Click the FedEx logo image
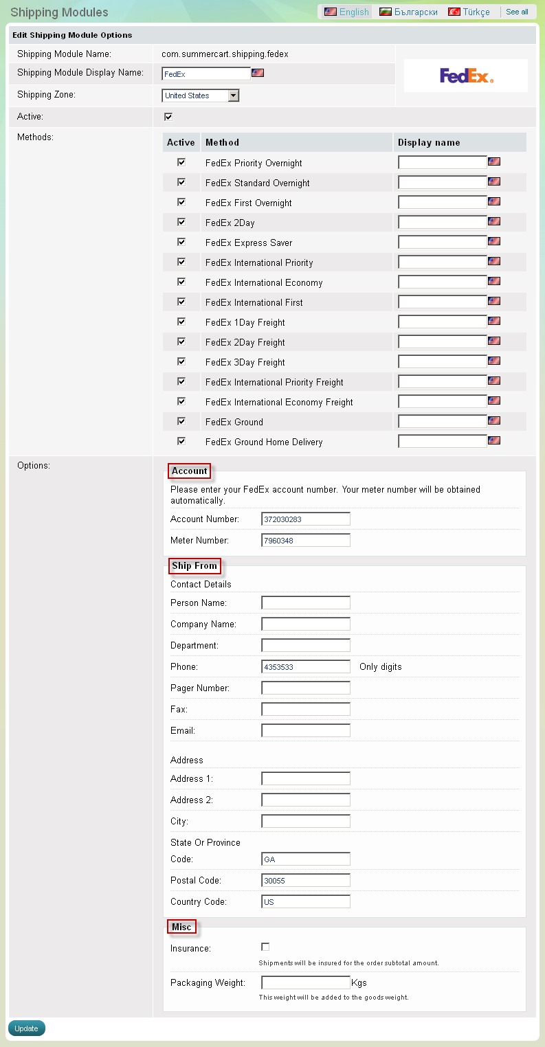 [466, 76]
